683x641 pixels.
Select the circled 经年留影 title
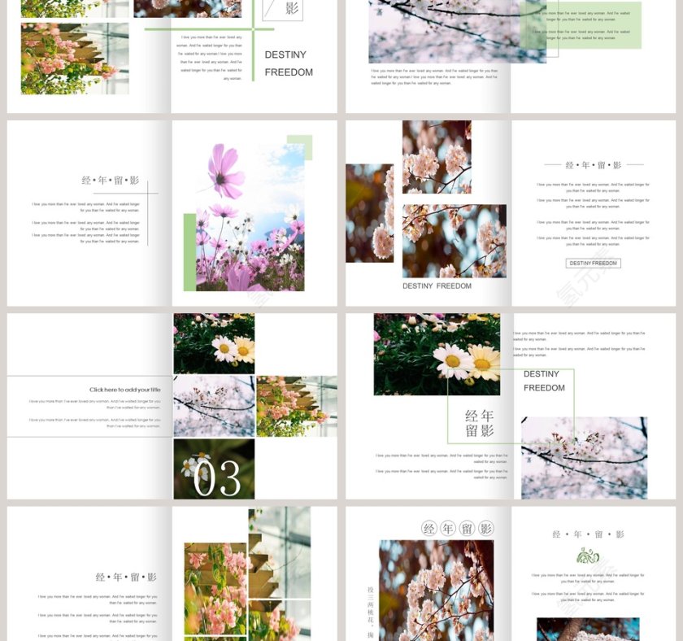click(x=457, y=529)
